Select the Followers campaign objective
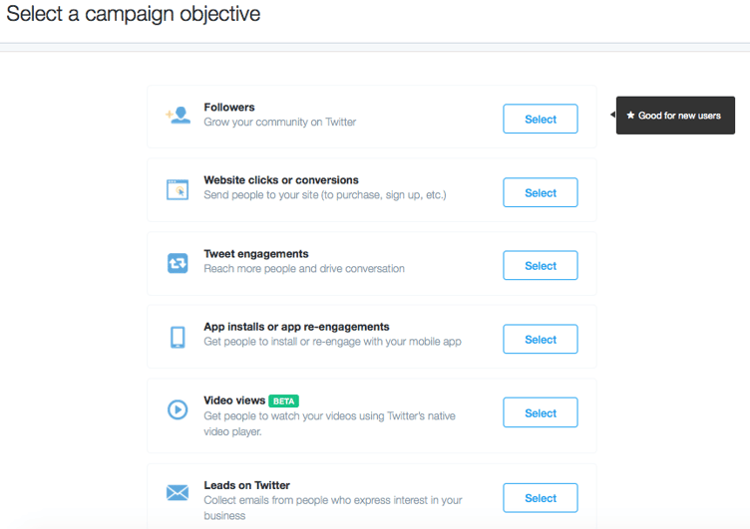Image resolution: width=750 pixels, height=529 pixels. coord(540,119)
